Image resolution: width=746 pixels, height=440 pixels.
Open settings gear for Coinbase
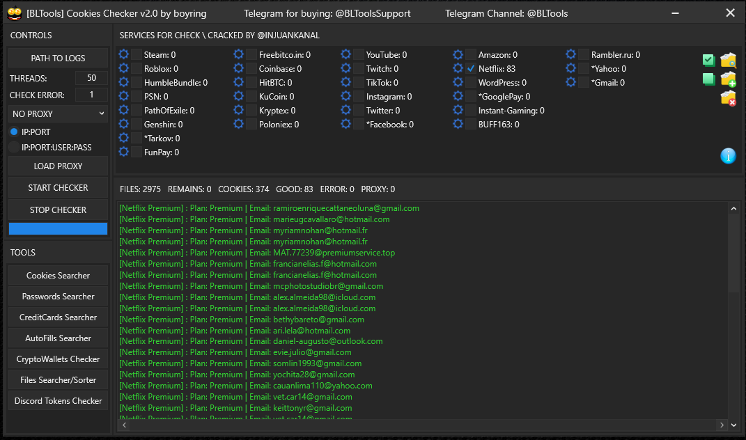click(x=238, y=68)
